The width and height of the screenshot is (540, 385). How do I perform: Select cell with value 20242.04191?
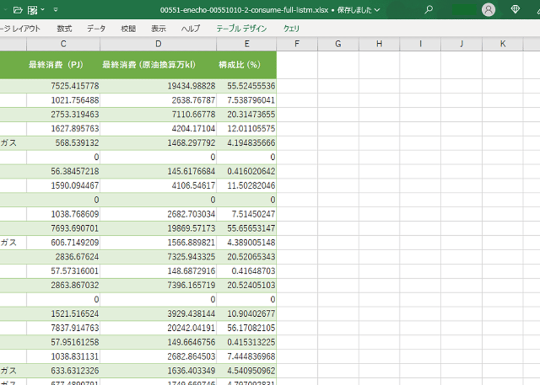coord(158,328)
